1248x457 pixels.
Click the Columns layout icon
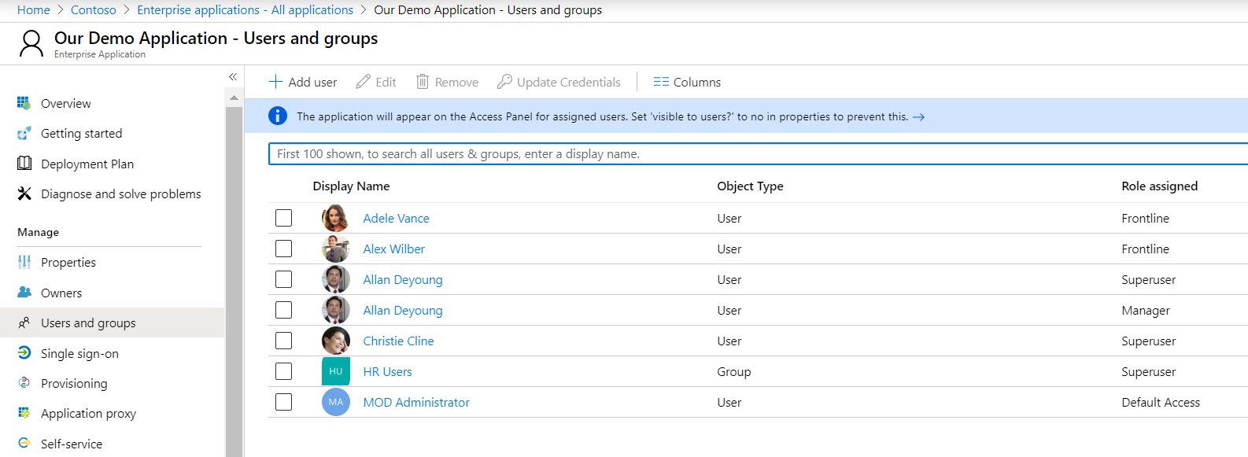click(661, 82)
